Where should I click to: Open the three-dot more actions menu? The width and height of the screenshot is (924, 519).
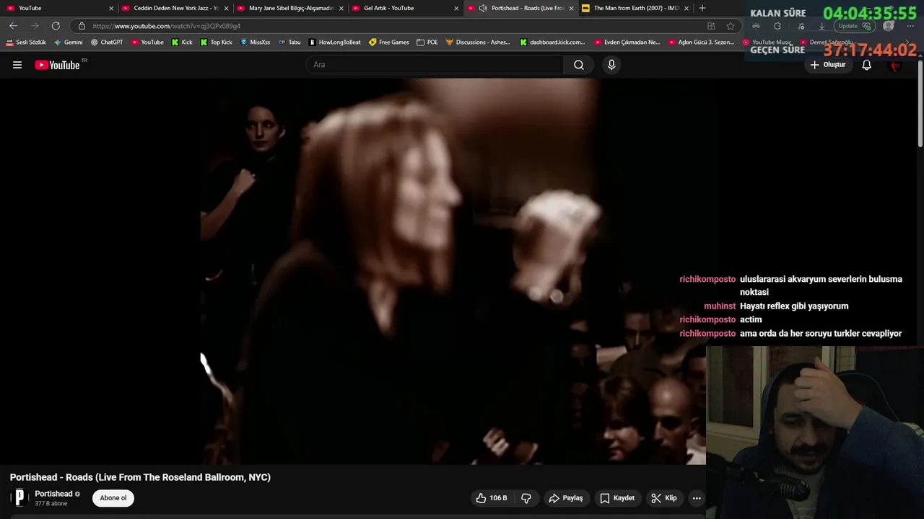coord(697,498)
